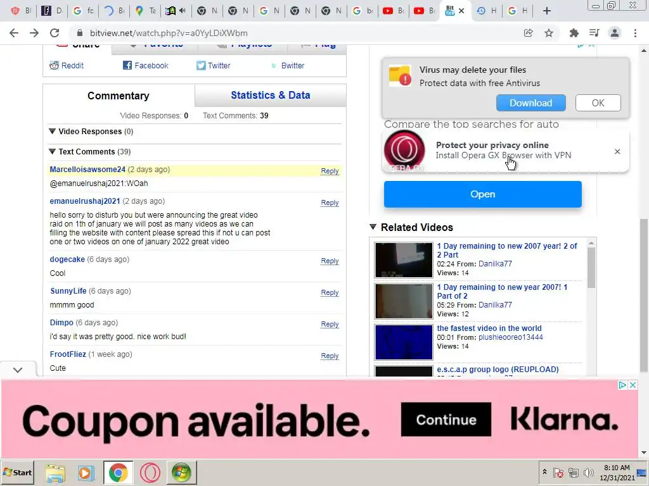Open dogecake user profile
This screenshot has height=486, width=649.
click(x=67, y=259)
